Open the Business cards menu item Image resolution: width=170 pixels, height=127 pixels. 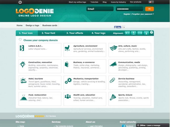(50, 26)
